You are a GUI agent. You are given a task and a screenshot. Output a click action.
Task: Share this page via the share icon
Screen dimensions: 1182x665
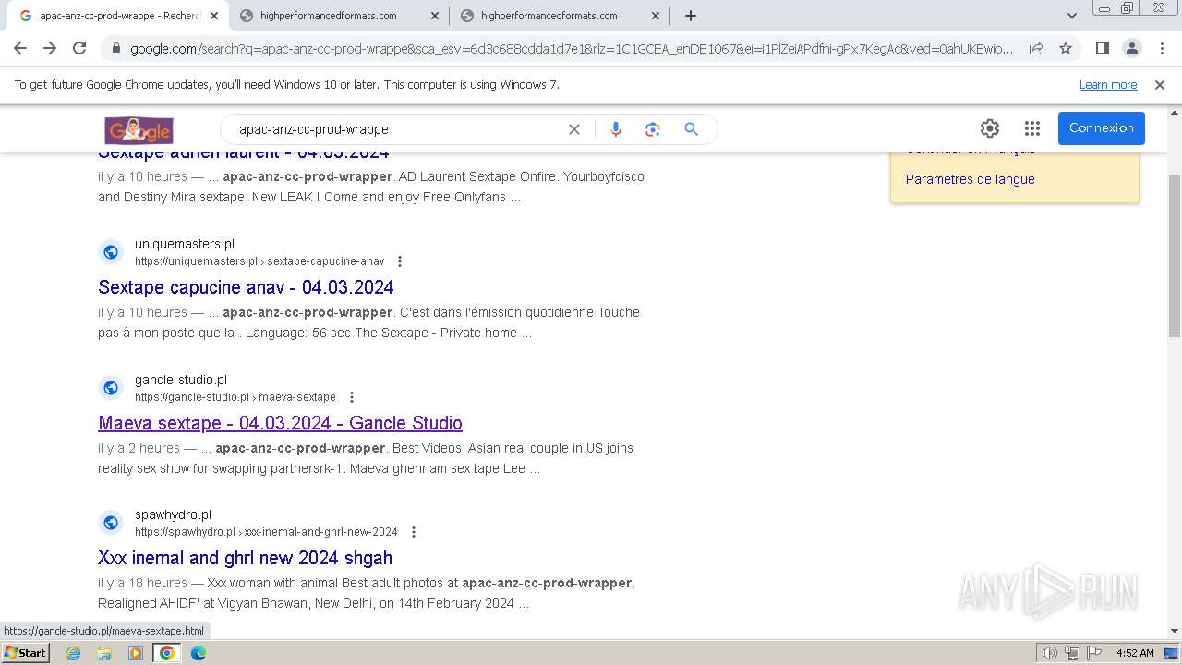(x=1036, y=48)
